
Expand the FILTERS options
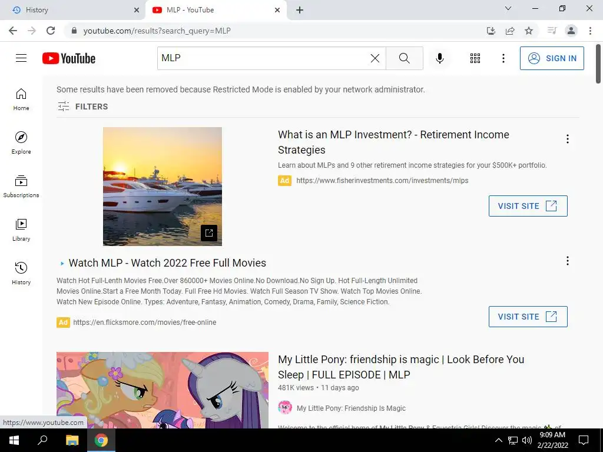[x=82, y=107]
